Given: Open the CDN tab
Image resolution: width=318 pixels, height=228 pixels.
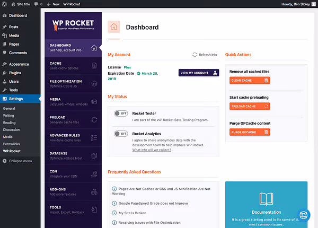Looking at the screenshot, I should click(x=73, y=173).
